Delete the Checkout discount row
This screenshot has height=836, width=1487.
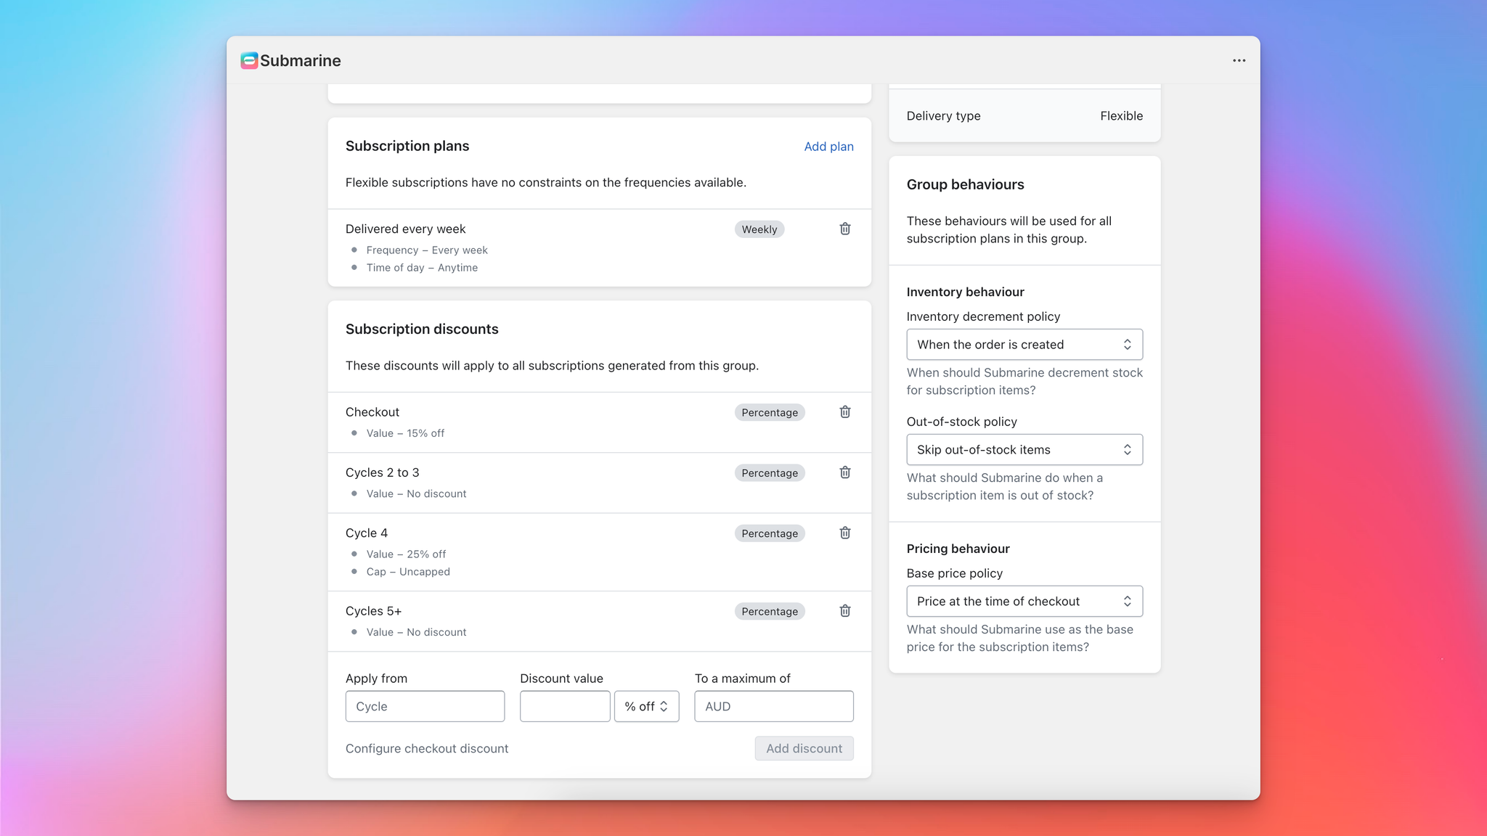(845, 412)
